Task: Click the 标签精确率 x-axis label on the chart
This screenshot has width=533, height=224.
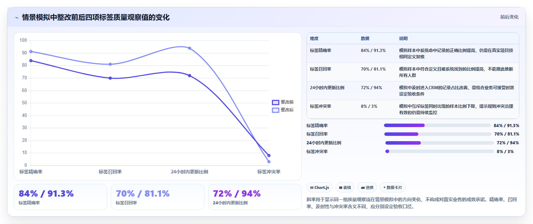Action: [31, 172]
